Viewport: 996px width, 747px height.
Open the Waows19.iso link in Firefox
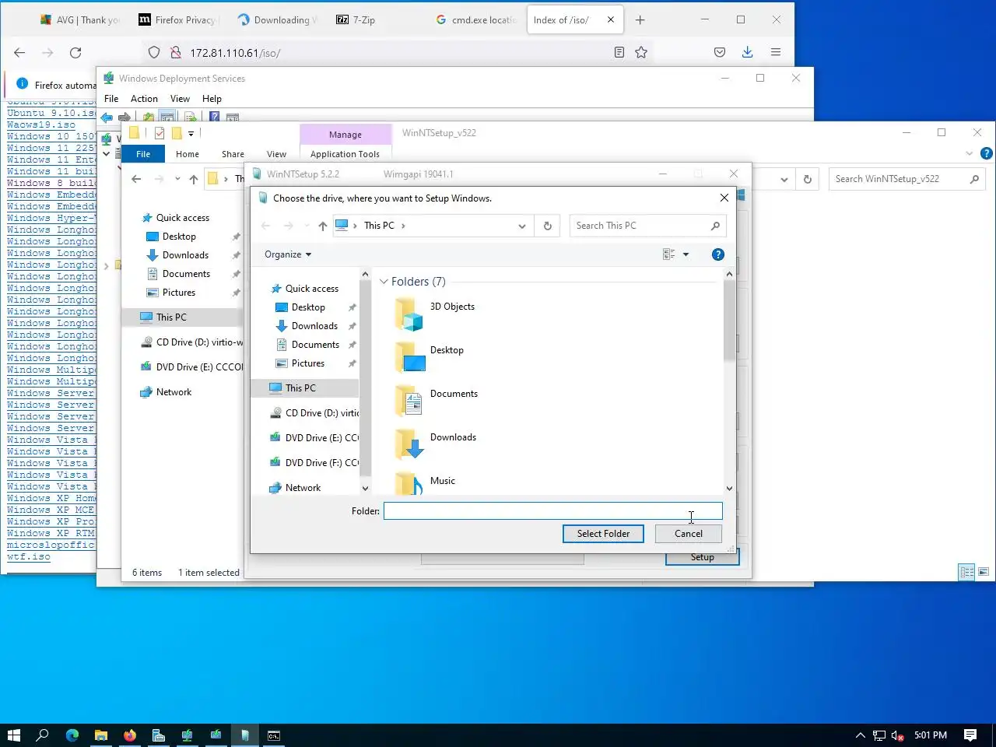41,124
